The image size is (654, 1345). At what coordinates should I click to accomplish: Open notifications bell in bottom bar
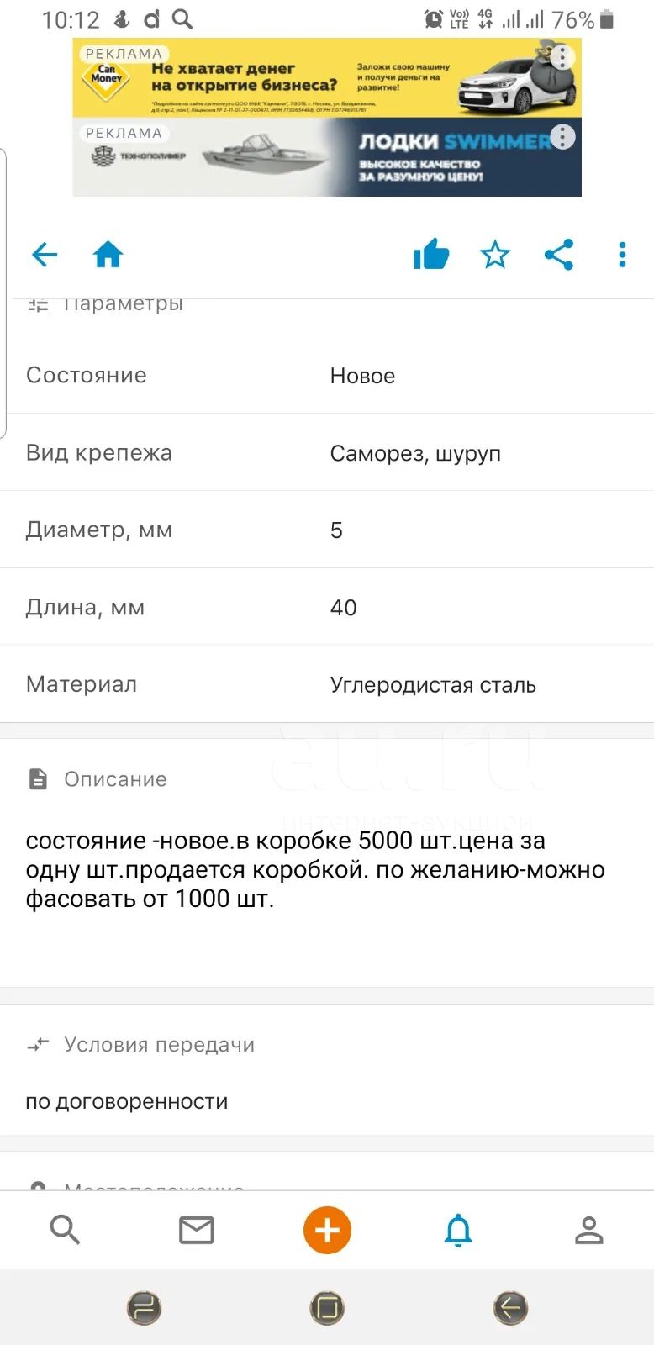click(458, 1230)
